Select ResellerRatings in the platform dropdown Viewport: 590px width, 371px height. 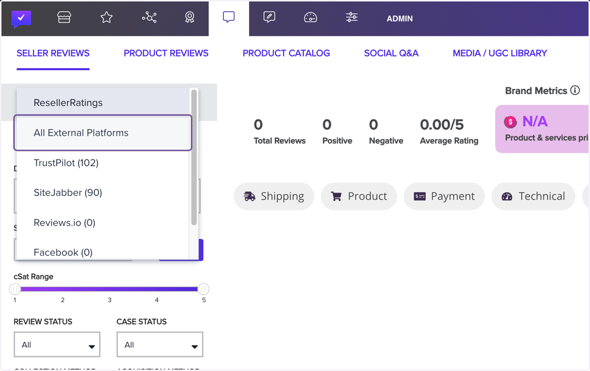[x=103, y=103]
